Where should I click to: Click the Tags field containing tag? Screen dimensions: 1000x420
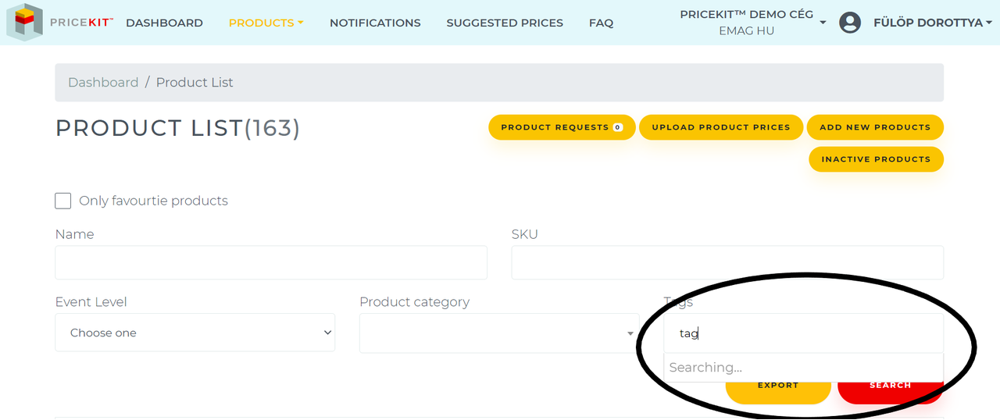coord(804,333)
